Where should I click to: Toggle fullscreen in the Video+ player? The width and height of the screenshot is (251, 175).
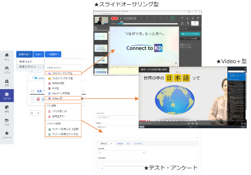(x=245, y=123)
